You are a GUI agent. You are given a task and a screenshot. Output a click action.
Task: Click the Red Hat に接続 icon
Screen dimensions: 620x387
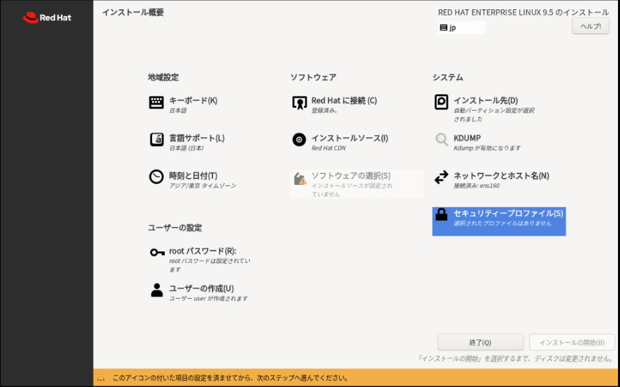[299, 102]
